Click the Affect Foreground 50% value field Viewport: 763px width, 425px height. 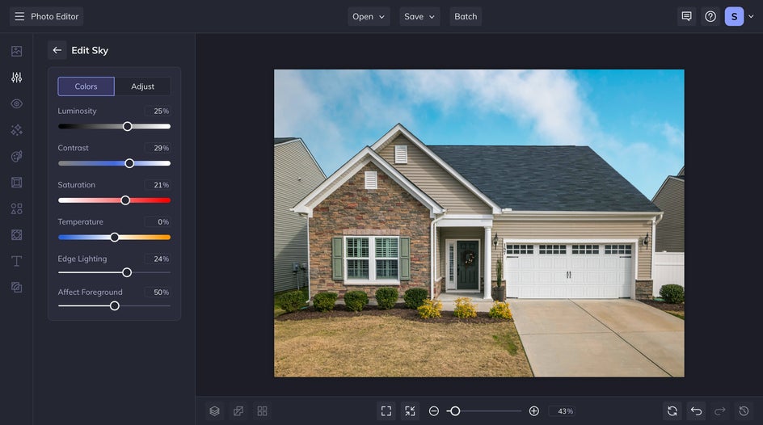pos(158,292)
